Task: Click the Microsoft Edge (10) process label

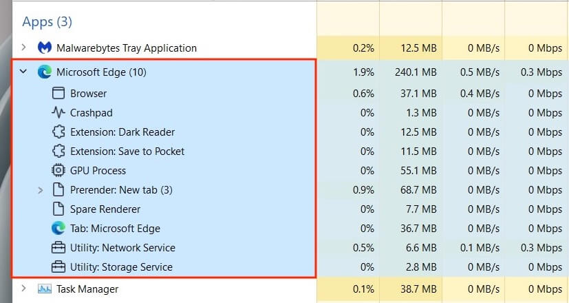Action: point(101,72)
